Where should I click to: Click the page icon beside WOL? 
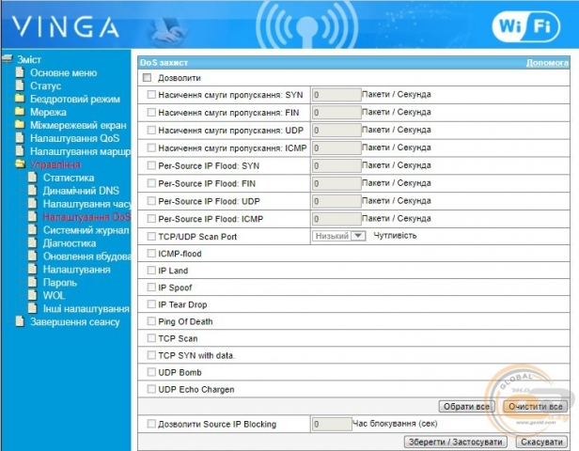(33, 295)
